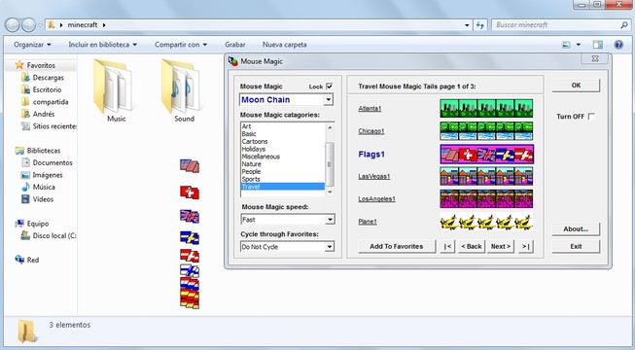Open Explorer help question mark icon
635x350 pixels.
[618, 45]
